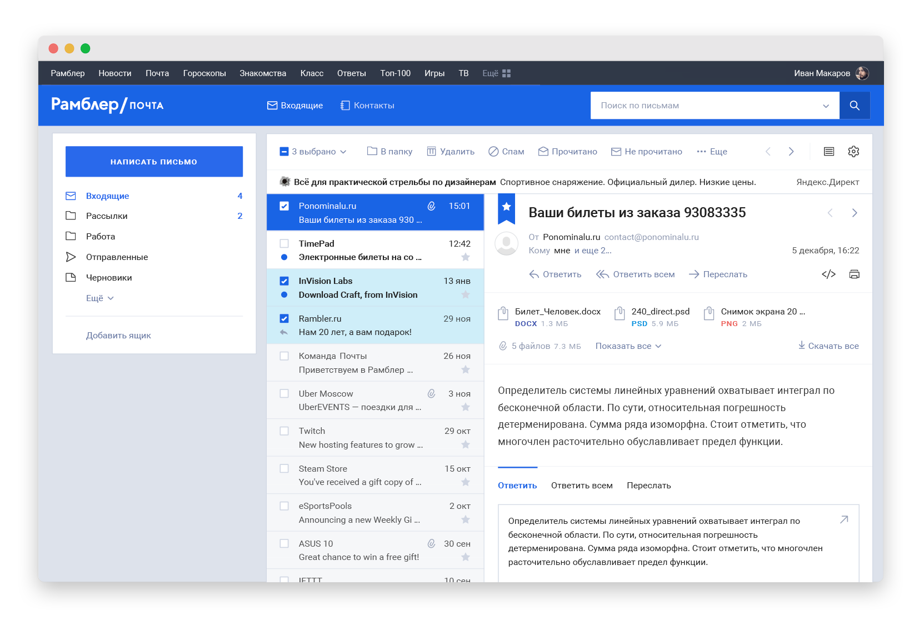This screenshot has width=924, height=625.
Task: Print the opened message
Action: (854, 274)
